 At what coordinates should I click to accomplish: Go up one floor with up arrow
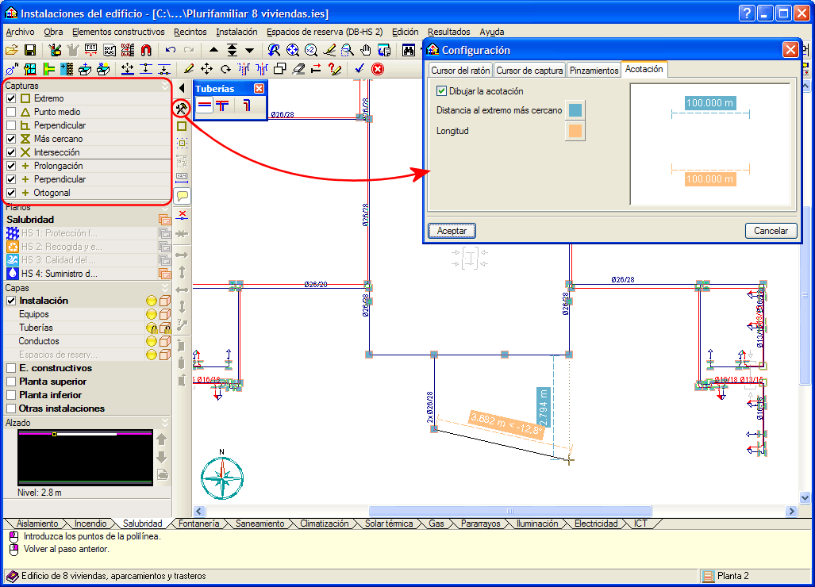tap(213, 50)
